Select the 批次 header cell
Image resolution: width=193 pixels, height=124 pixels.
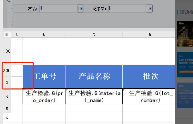pos(149,76)
